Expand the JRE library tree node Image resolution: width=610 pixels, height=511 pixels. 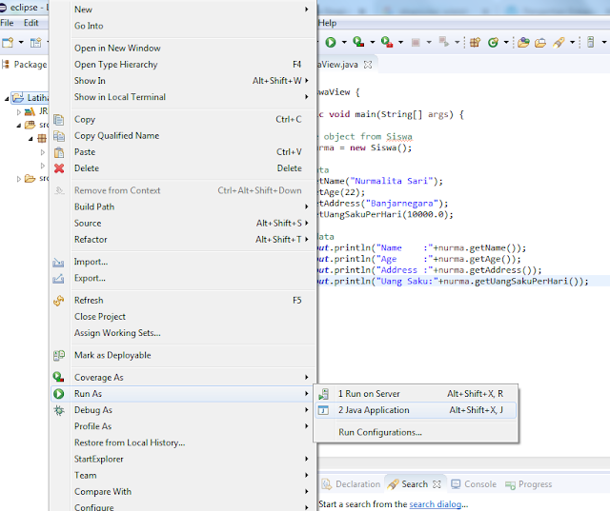click(19, 112)
